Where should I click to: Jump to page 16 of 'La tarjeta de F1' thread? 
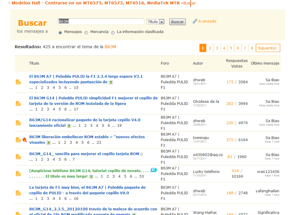(x=76, y=199)
